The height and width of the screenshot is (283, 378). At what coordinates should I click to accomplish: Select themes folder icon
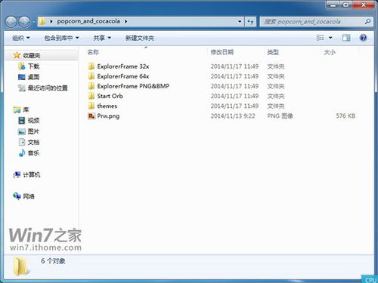91,106
